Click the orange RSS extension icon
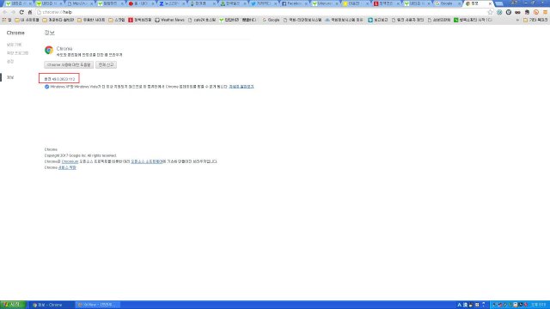This screenshot has width=550, height=309. [x=536, y=12]
